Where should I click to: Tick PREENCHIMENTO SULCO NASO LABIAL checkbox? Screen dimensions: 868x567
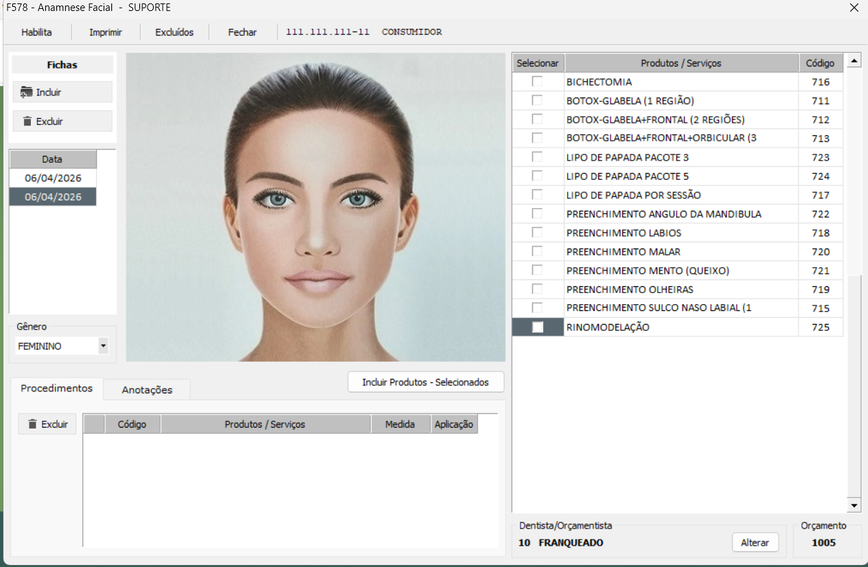point(537,308)
